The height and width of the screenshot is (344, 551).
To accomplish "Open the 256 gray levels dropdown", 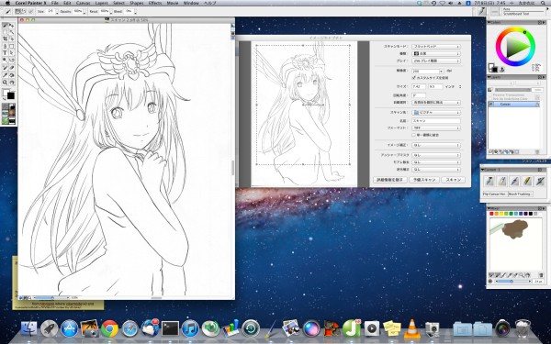I will (435, 61).
